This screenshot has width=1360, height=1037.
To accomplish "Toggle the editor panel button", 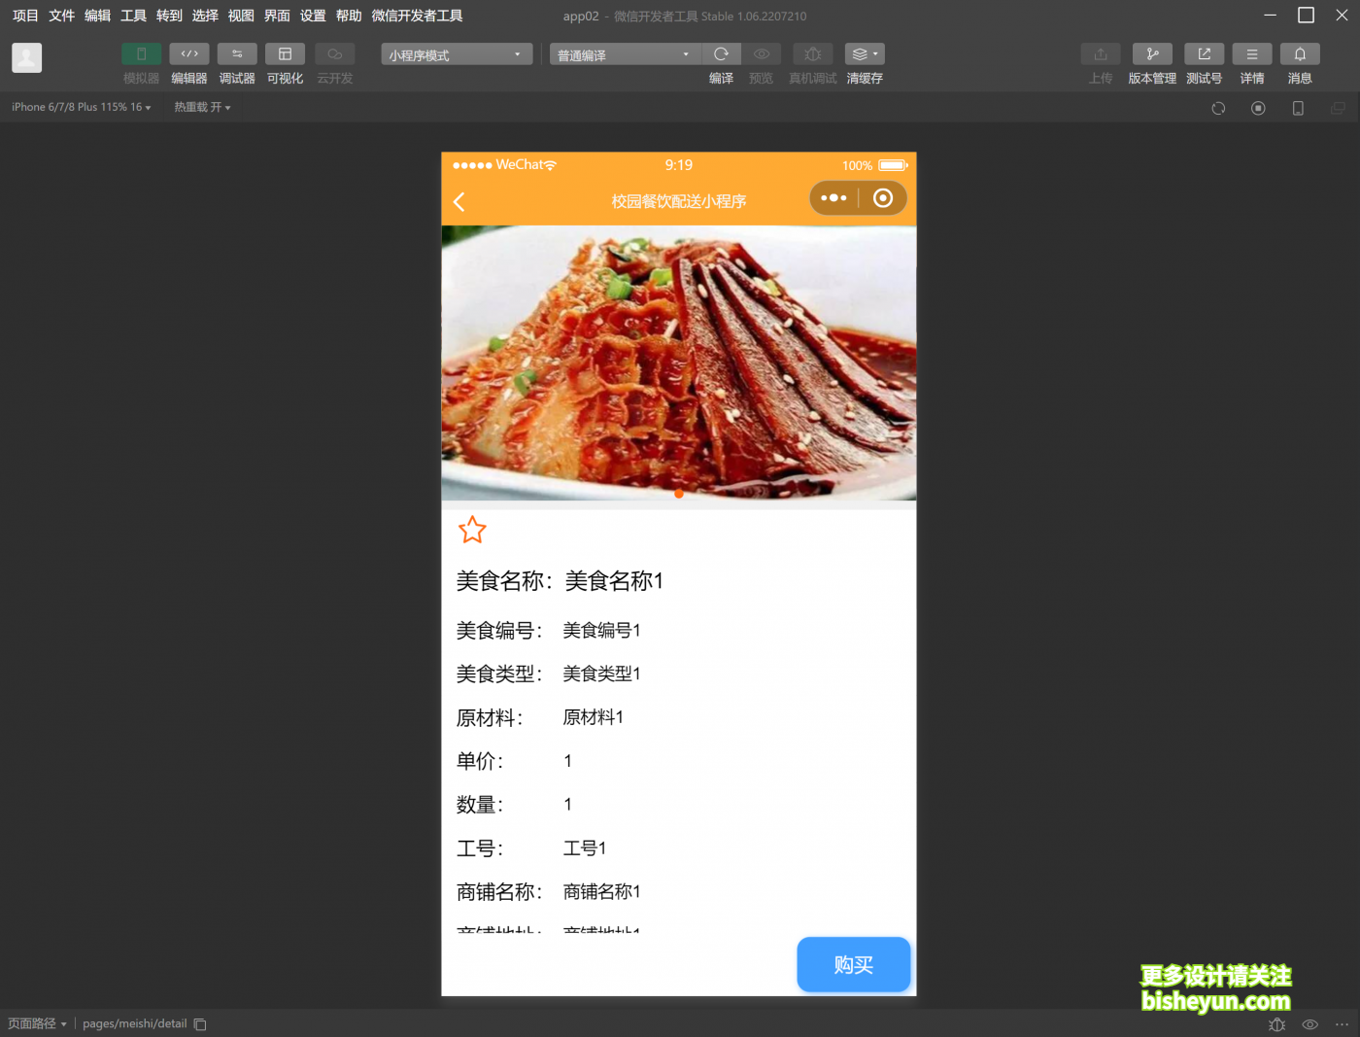I will (189, 54).
